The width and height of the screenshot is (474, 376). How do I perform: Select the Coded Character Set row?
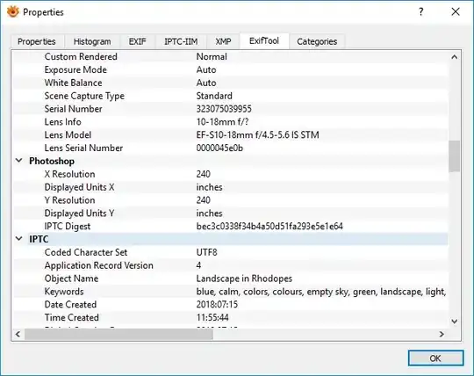pyautogui.click(x=230, y=252)
